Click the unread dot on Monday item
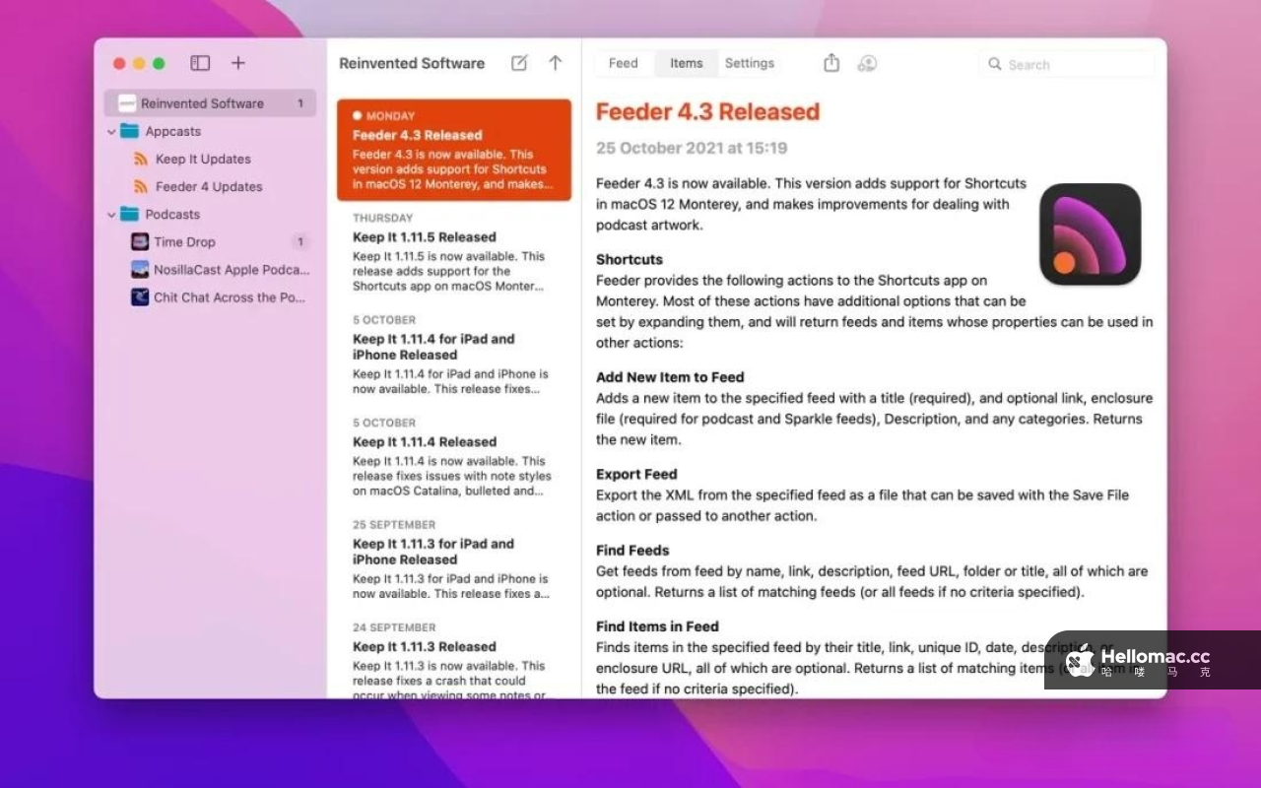1261x788 pixels. 358,115
